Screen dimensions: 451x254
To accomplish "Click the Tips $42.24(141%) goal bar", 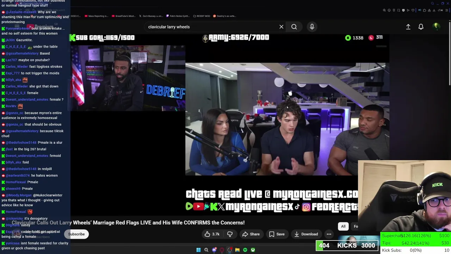I will click(x=416, y=243).
